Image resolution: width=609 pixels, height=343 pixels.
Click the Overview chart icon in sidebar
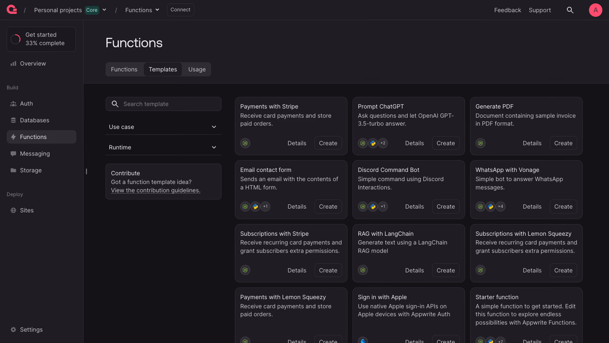click(13, 63)
